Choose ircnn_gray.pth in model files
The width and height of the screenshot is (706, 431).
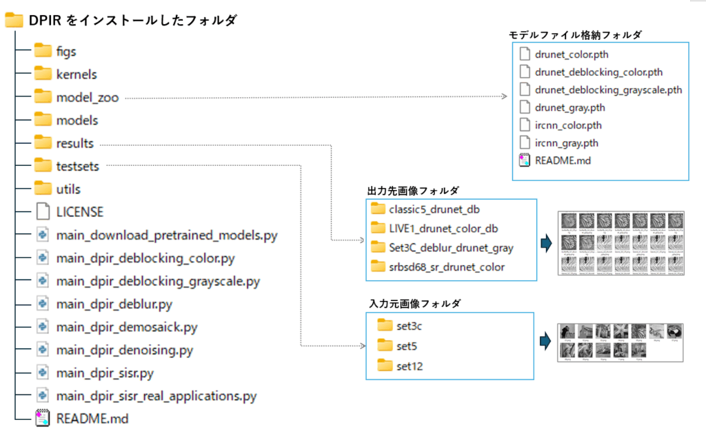(566, 143)
